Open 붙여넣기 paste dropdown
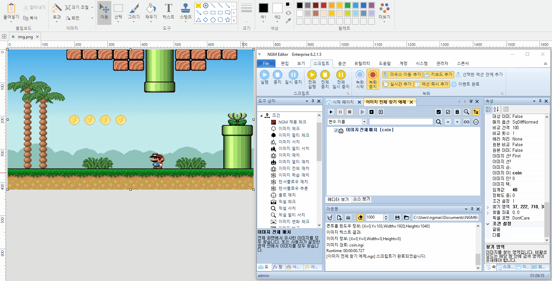This screenshot has width=552, height=281. [11, 22]
